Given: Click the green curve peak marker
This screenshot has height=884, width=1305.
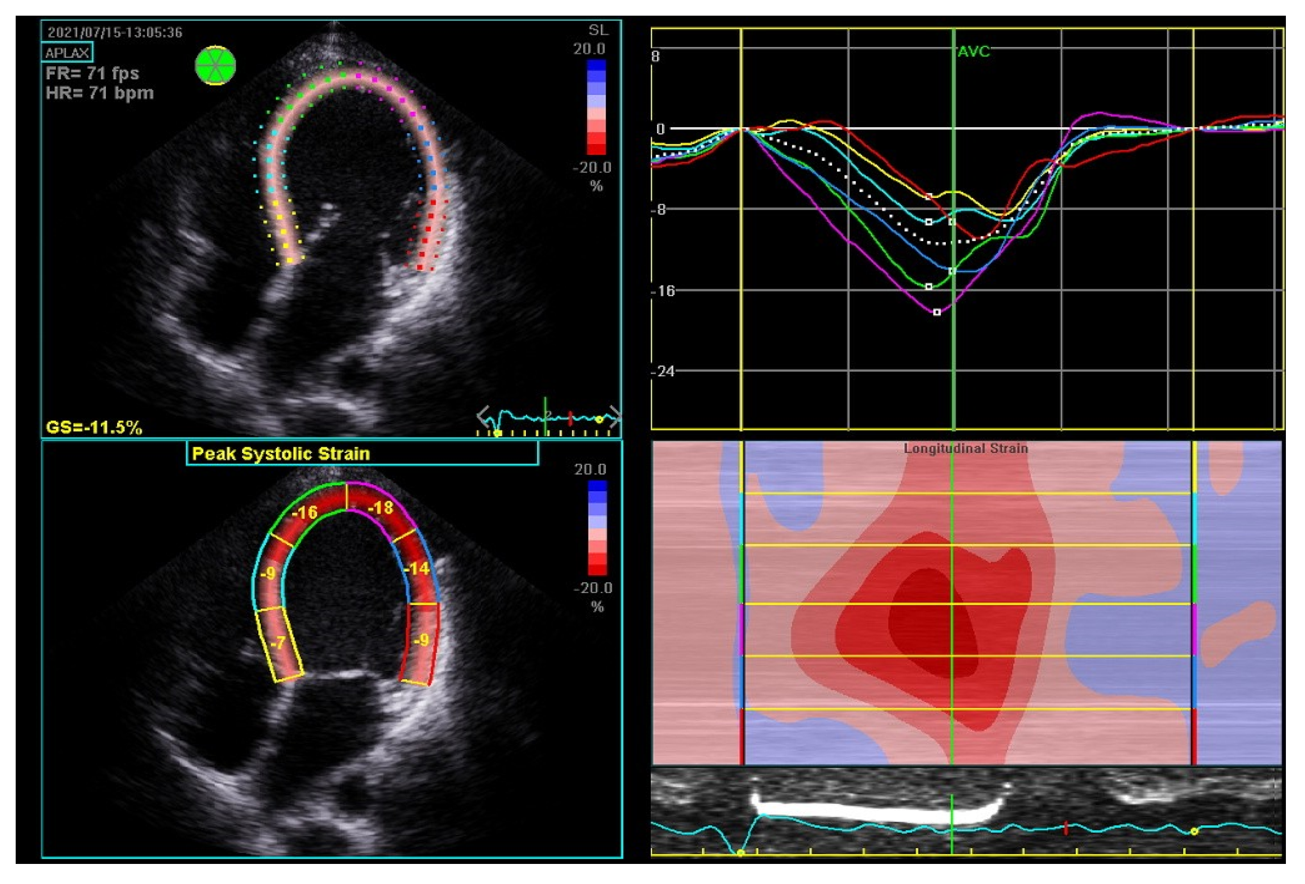Looking at the screenshot, I should (x=929, y=287).
